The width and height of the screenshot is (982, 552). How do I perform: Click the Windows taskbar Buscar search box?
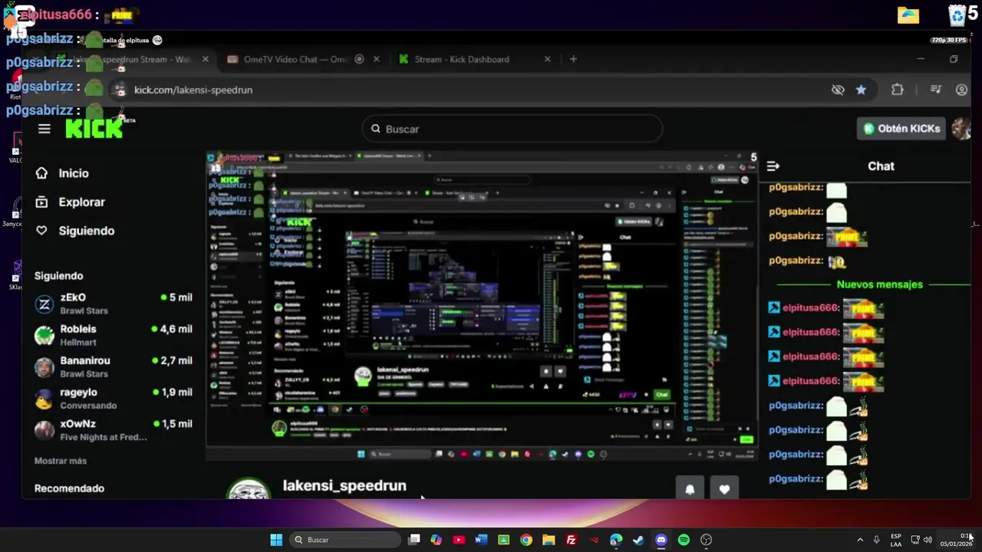click(346, 540)
